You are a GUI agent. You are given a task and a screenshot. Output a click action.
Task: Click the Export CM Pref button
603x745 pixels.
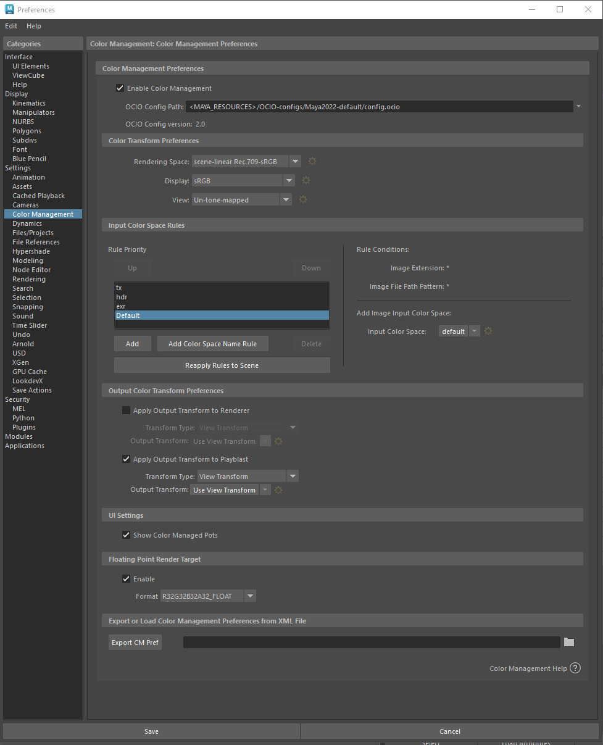click(x=135, y=642)
